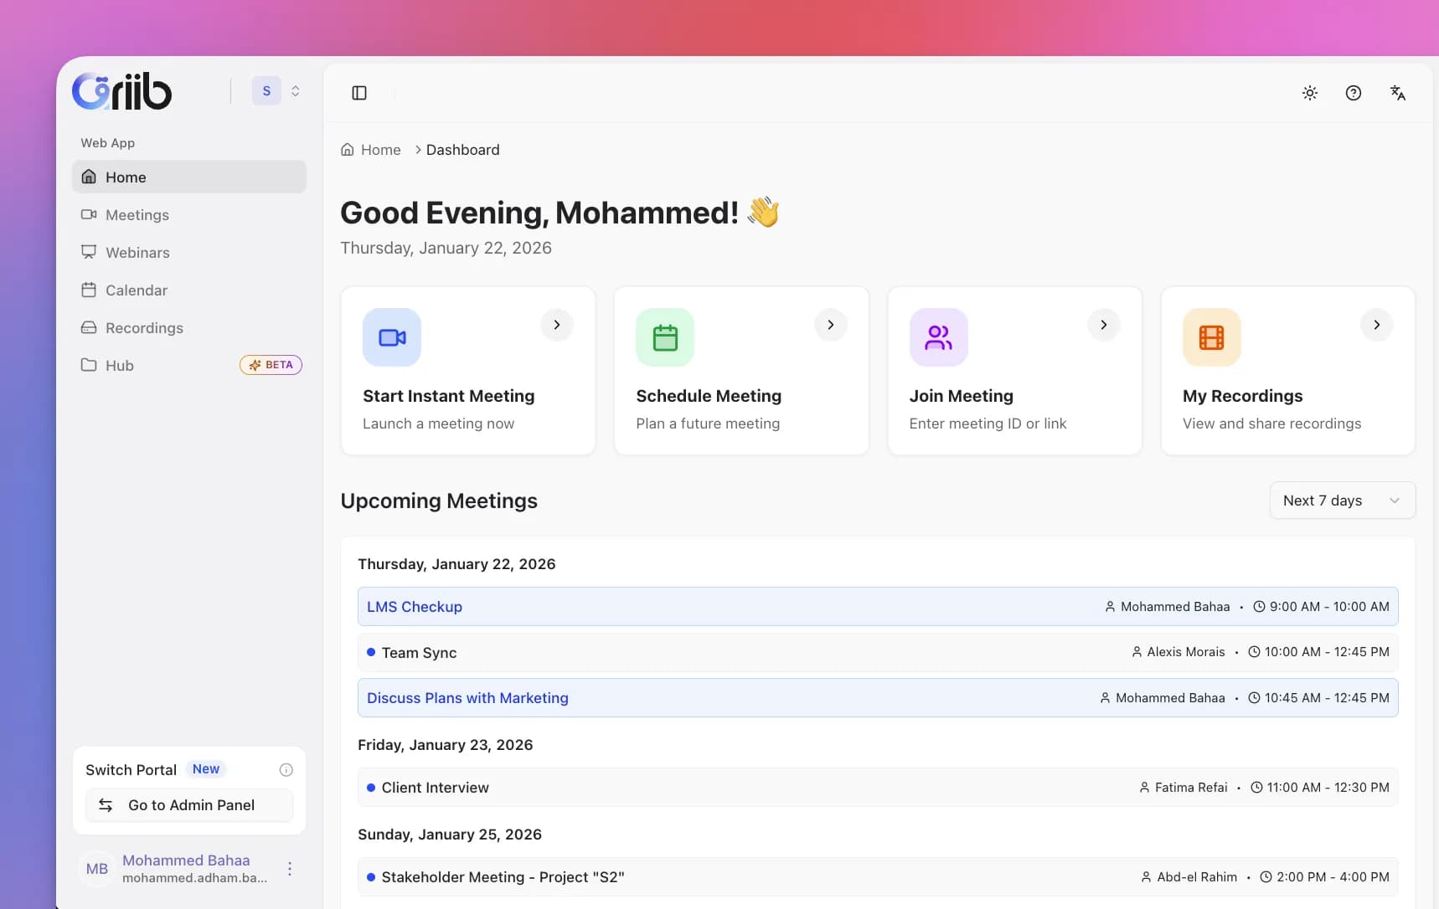This screenshot has height=909, width=1439.
Task: Click Go to Admin Panel
Action: [x=188, y=804]
